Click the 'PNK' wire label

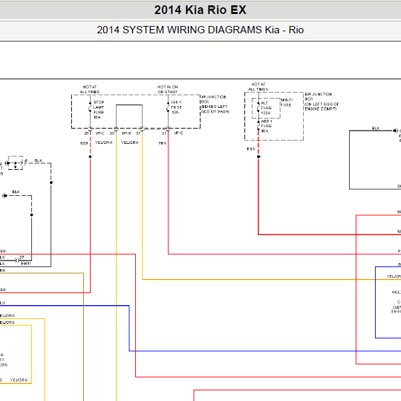tap(163, 143)
